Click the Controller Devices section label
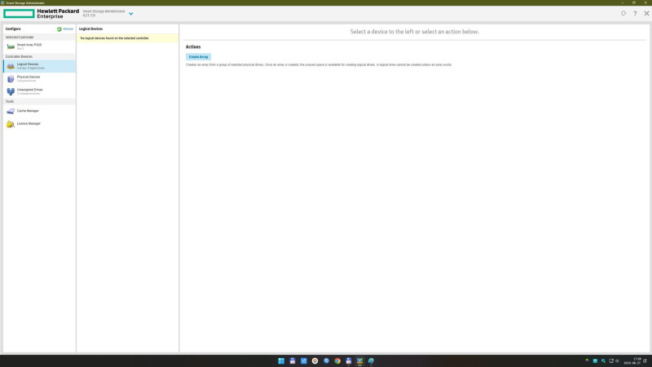 (19, 56)
